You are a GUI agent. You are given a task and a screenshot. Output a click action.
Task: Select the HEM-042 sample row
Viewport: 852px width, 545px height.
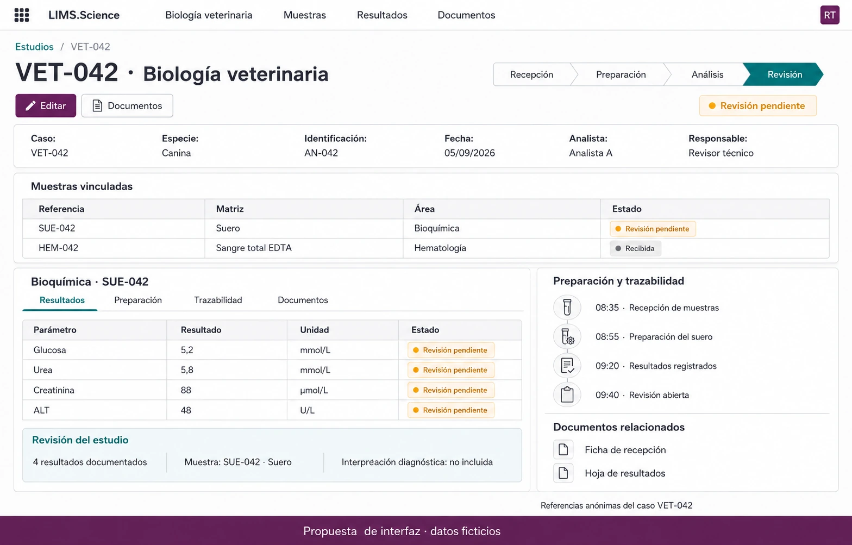(x=426, y=248)
